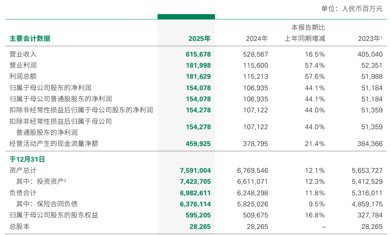Click the 营业收入 row label

coord(23,54)
